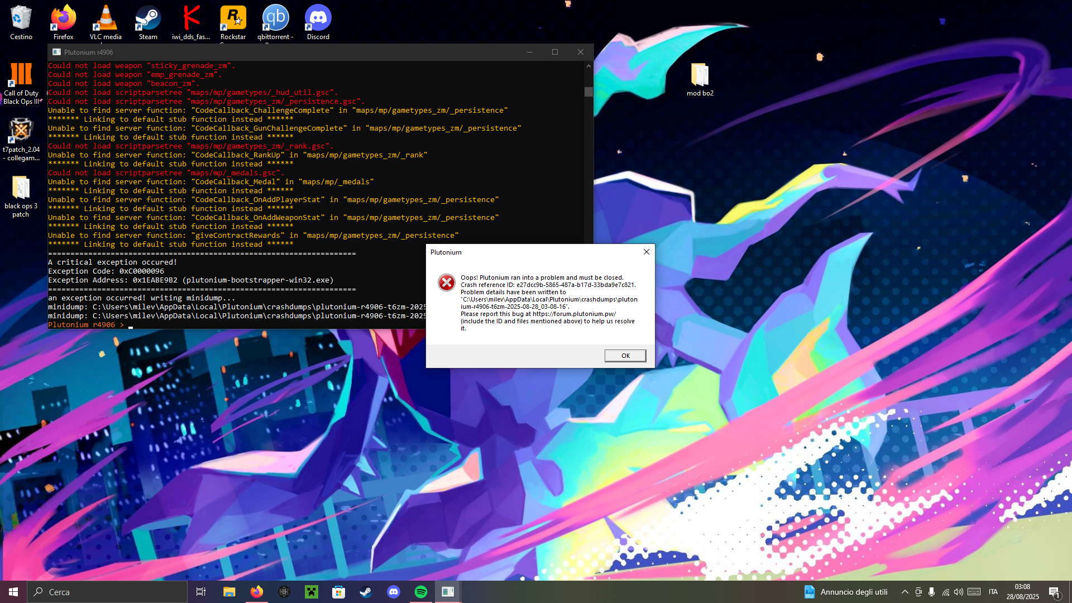Open File Explorer from the taskbar
1072x603 pixels.
click(229, 592)
